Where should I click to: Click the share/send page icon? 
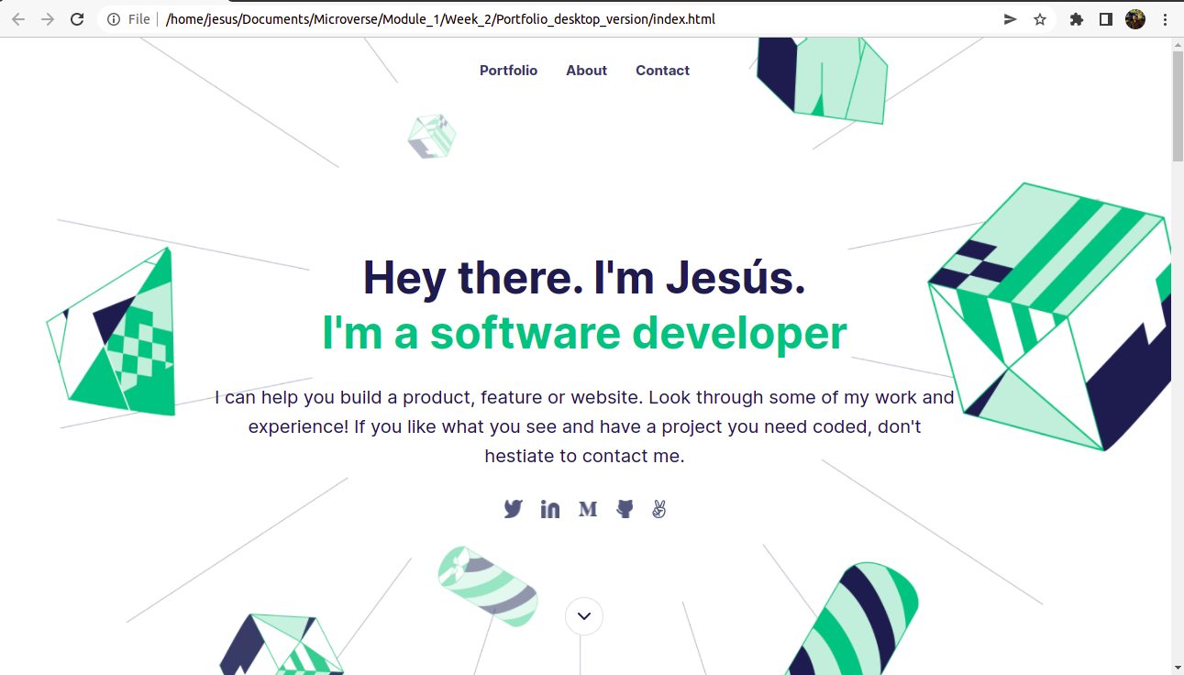coord(1010,19)
